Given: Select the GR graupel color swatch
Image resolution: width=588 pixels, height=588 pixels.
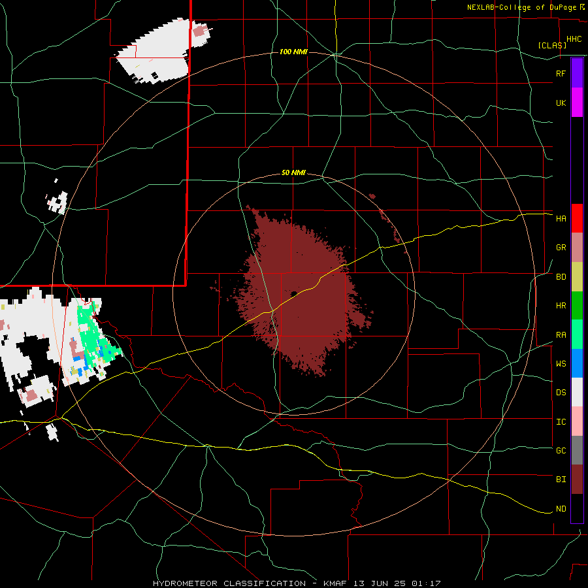Looking at the screenshot, I should (x=577, y=248).
